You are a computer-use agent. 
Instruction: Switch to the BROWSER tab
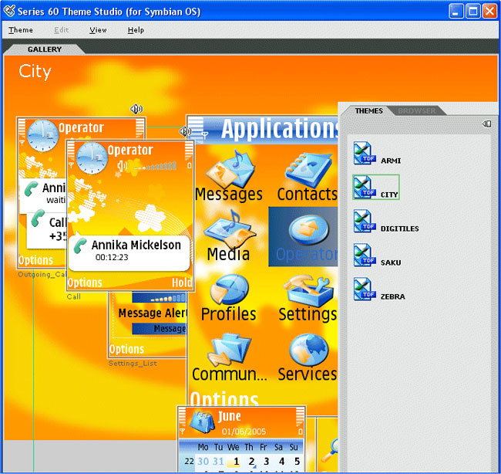tap(417, 111)
